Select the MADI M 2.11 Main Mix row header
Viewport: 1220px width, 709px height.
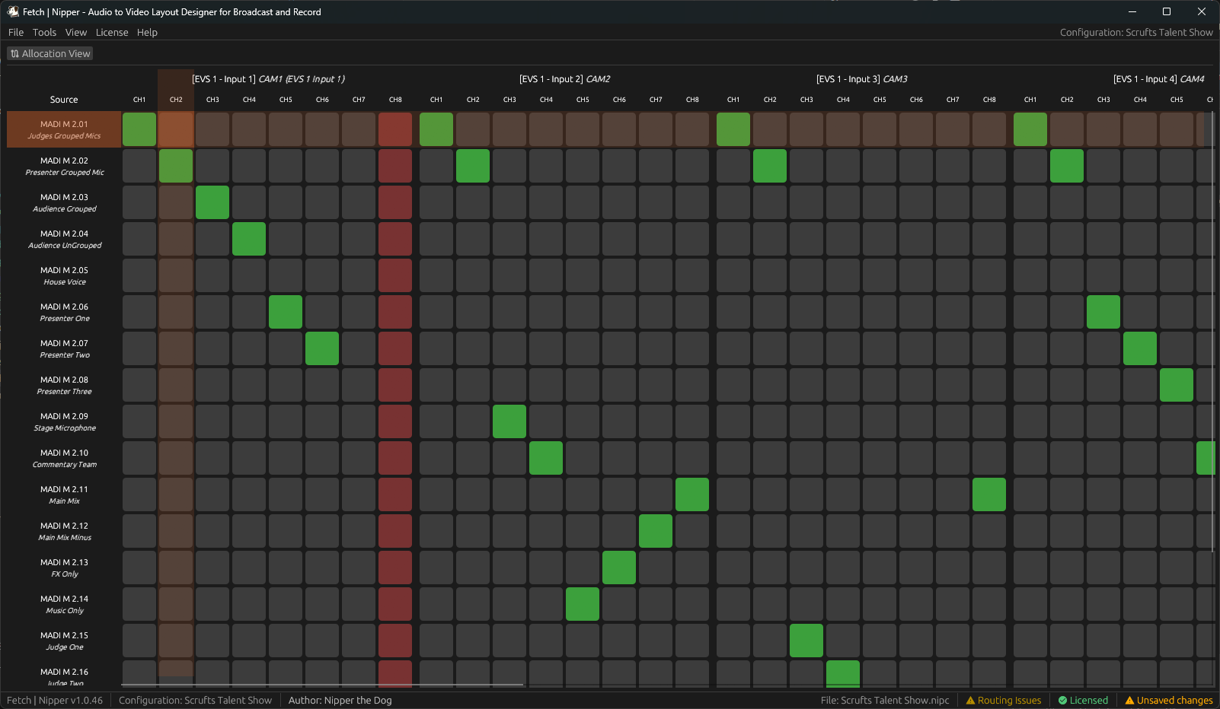click(64, 494)
